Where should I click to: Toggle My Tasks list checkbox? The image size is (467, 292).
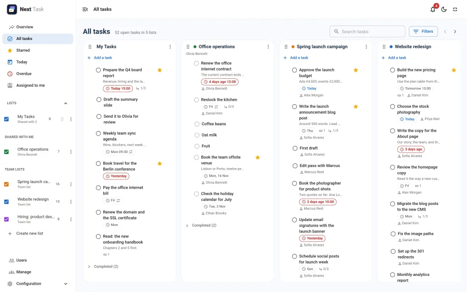pyautogui.click(x=6, y=119)
